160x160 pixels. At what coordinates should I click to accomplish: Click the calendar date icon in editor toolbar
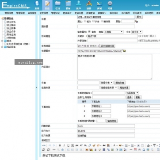tap(135, 150)
